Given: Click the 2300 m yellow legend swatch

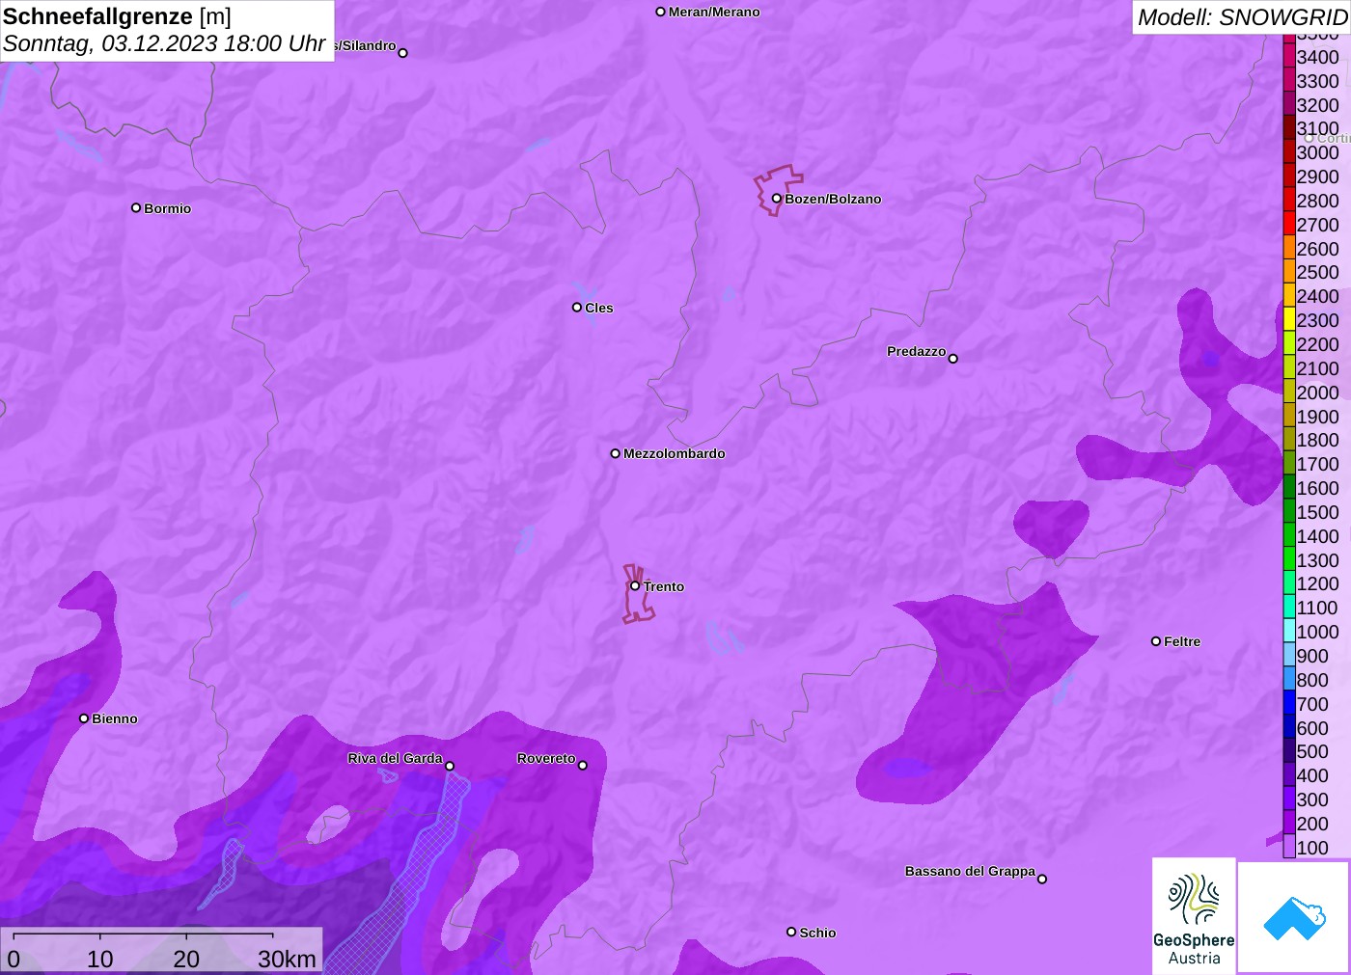Looking at the screenshot, I should point(1289,319).
